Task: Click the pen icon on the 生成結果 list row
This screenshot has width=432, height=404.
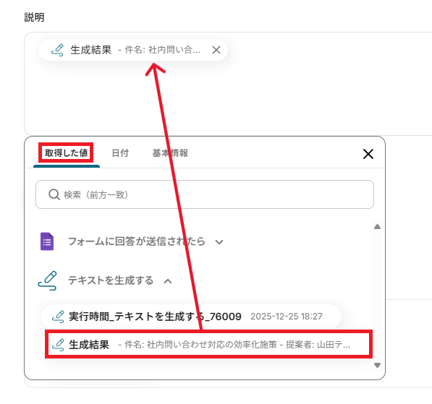Action: click(58, 345)
